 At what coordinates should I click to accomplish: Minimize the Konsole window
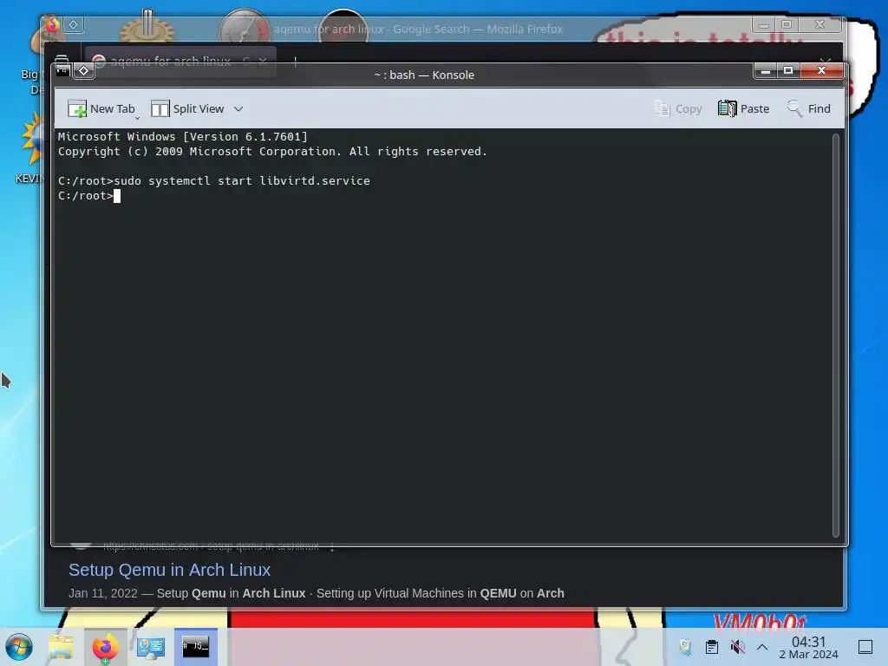coord(766,71)
